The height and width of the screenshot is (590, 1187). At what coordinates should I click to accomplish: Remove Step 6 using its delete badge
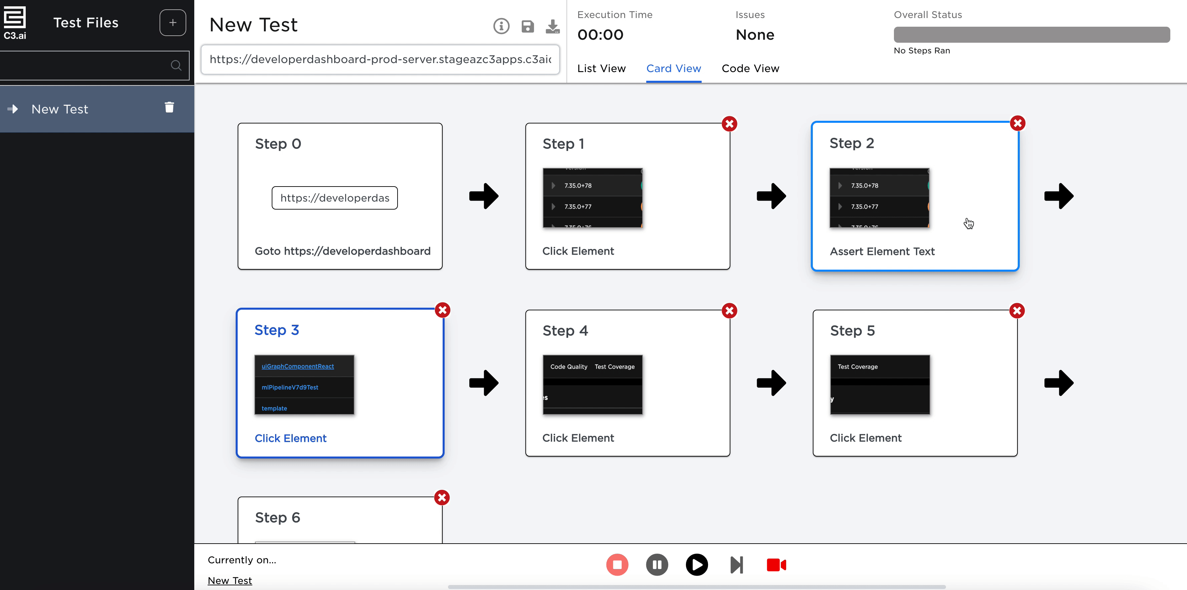pos(442,498)
